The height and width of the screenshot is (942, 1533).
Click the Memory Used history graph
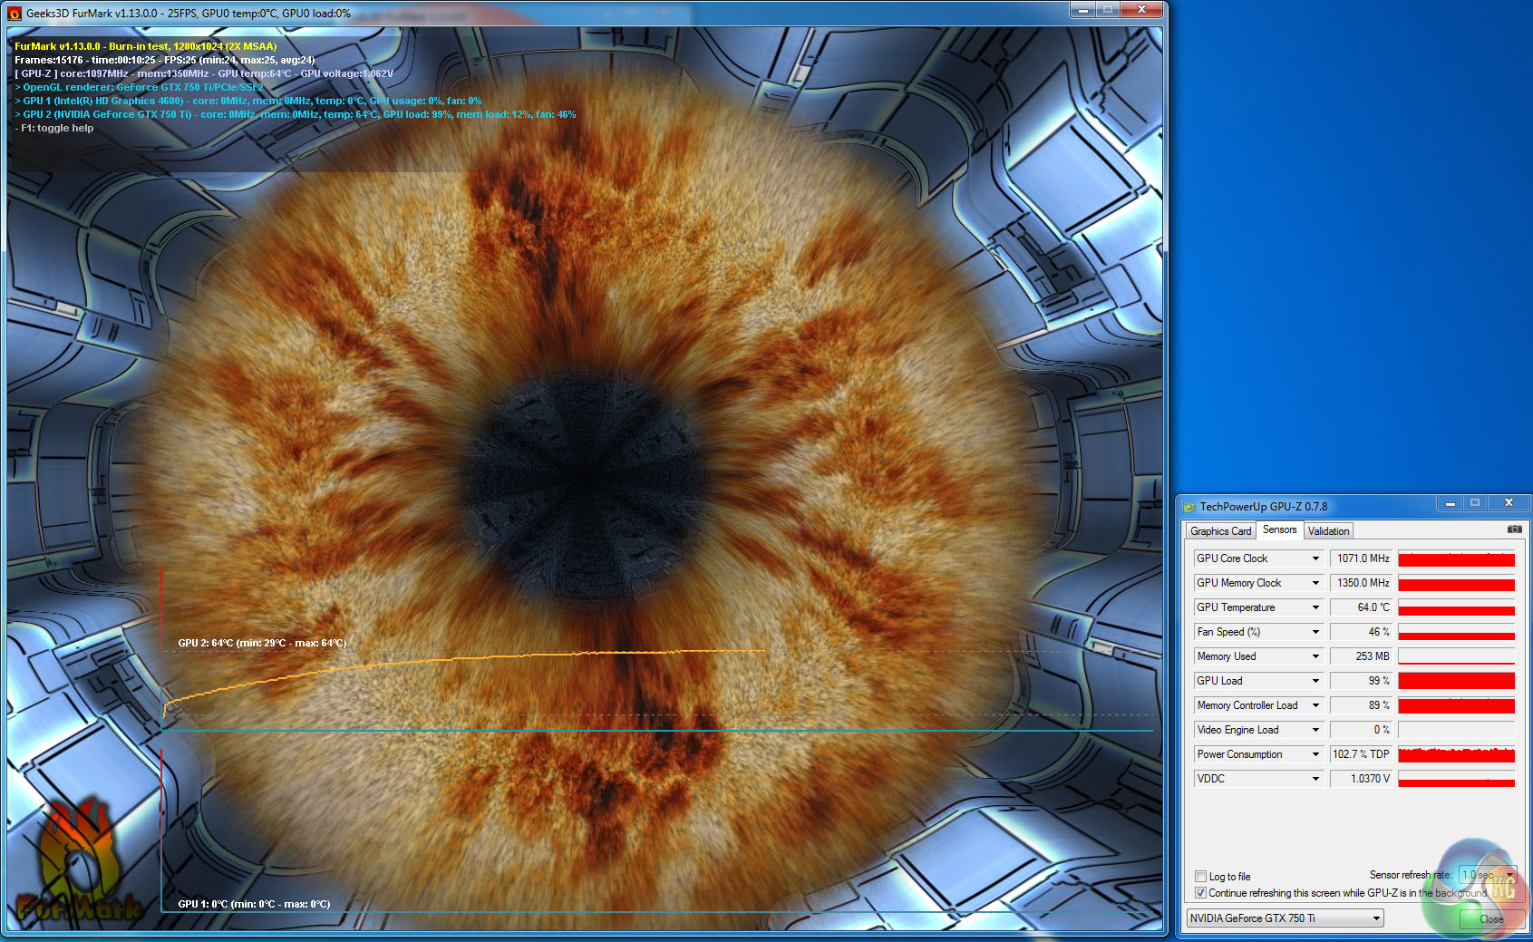tap(1456, 656)
